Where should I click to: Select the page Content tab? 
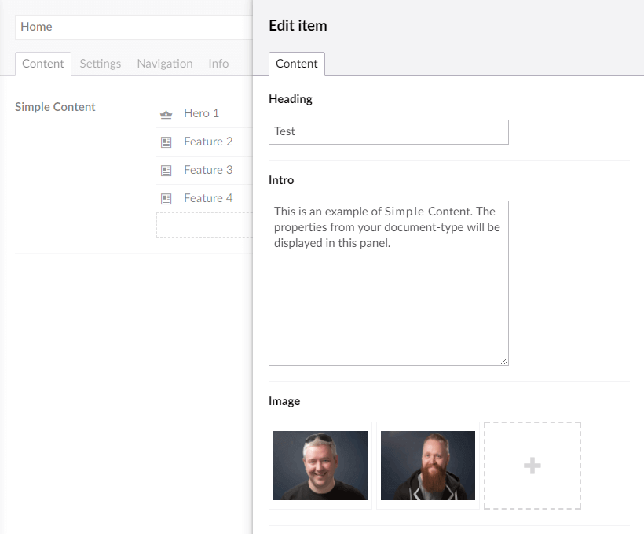point(43,64)
